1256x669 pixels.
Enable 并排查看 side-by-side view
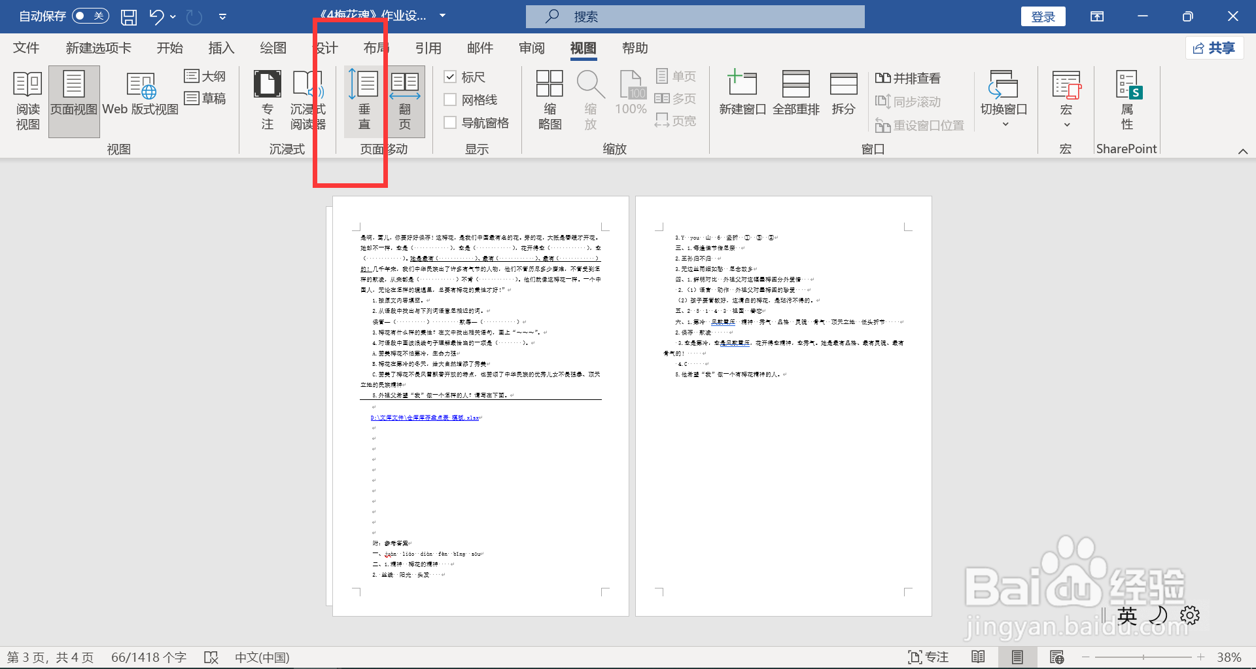pyautogui.click(x=909, y=78)
